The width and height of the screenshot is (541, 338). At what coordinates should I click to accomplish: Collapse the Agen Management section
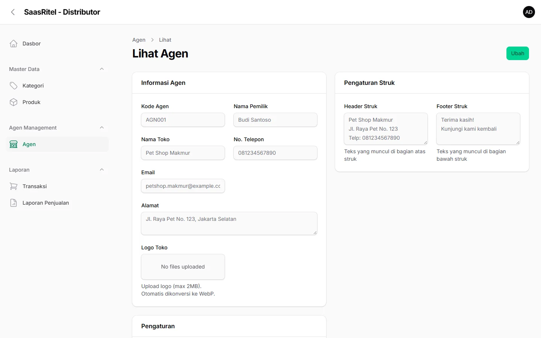(102, 128)
